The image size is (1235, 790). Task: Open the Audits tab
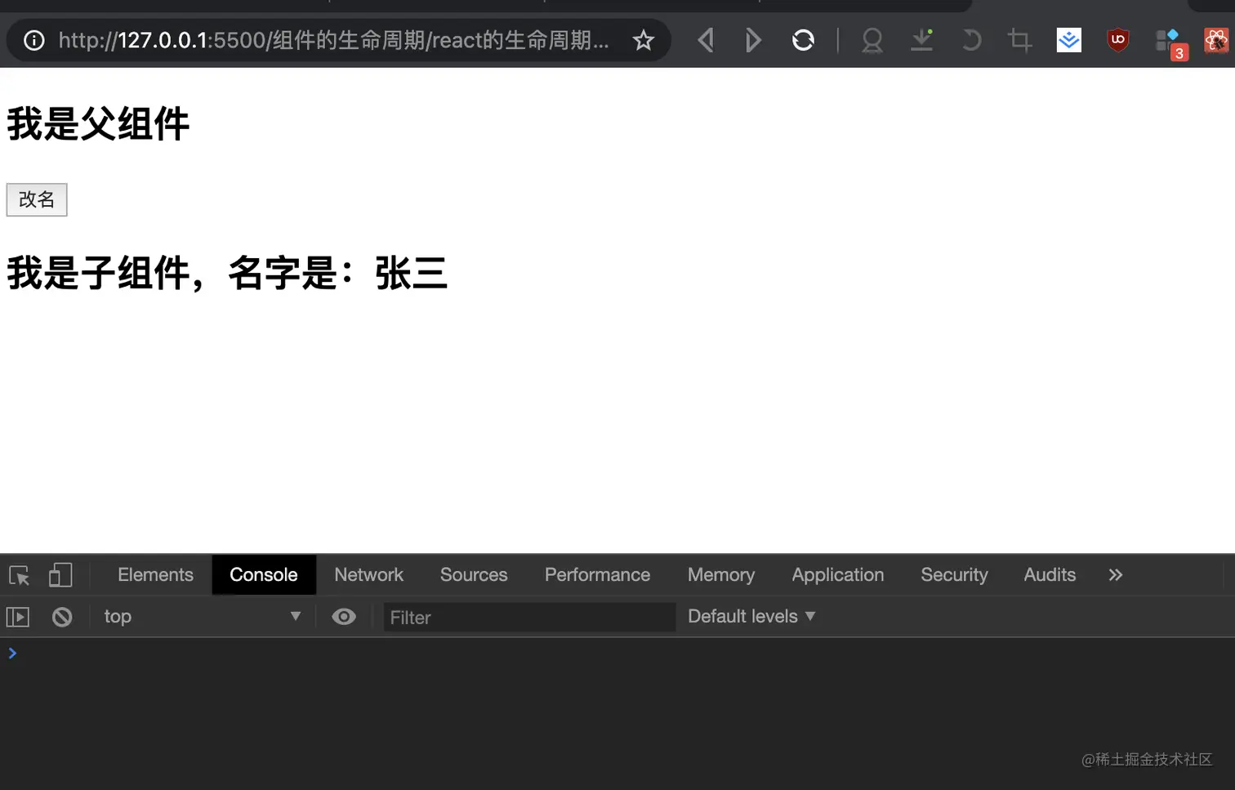tap(1050, 575)
